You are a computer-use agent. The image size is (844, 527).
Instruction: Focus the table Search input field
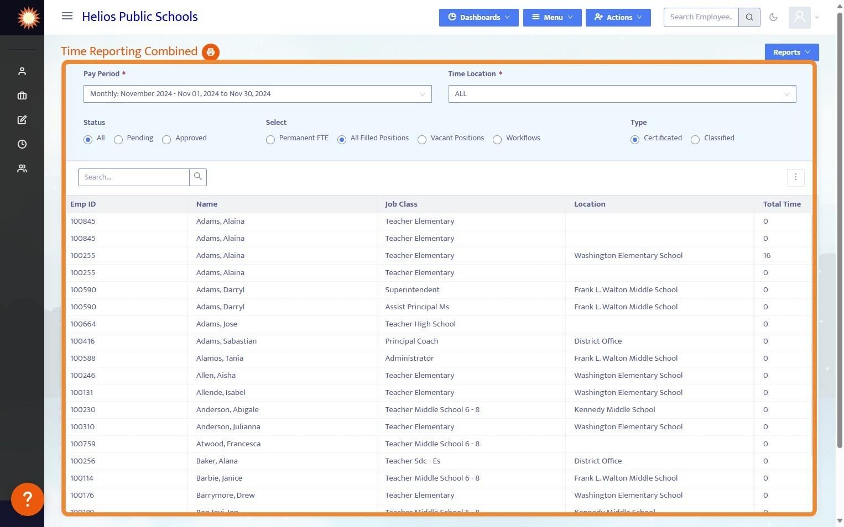[134, 177]
